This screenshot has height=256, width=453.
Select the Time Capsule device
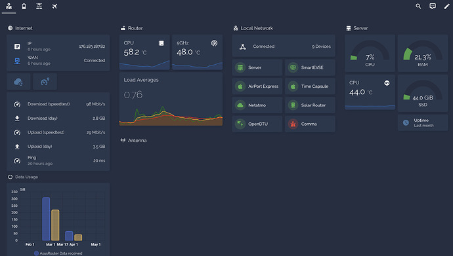pyautogui.click(x=310, y=86)
